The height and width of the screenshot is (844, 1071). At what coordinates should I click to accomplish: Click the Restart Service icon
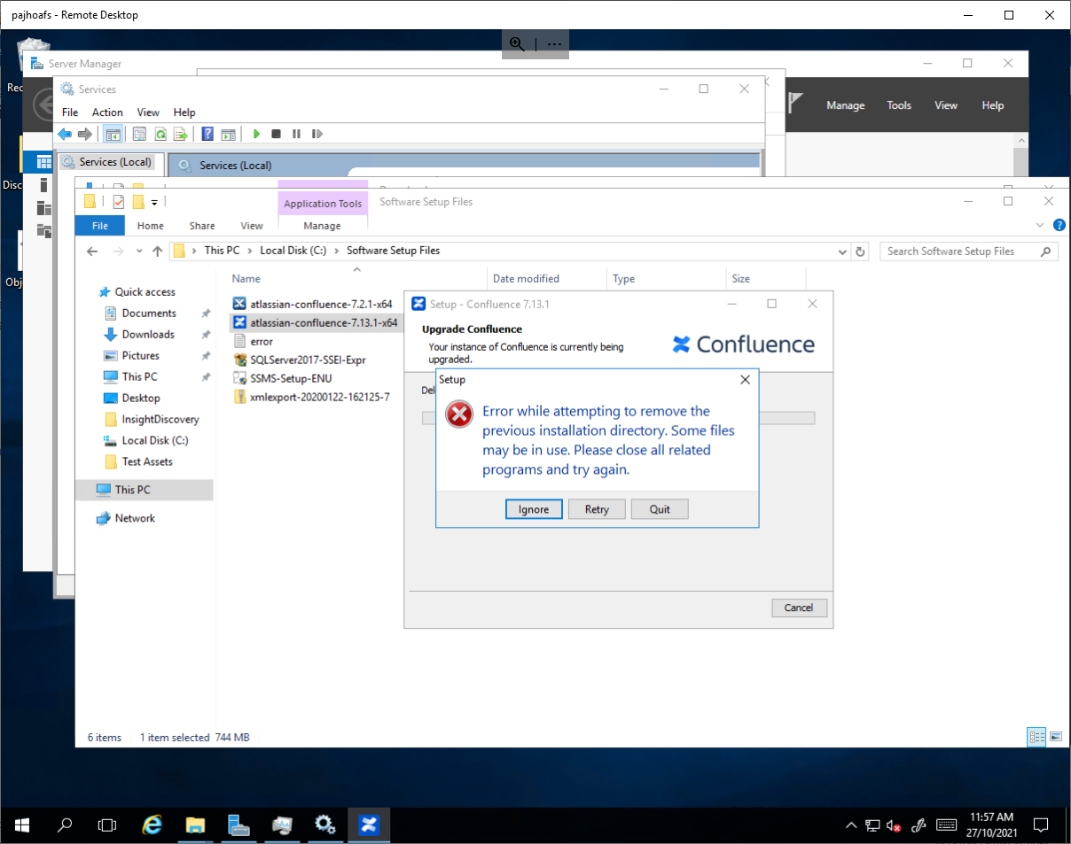(x=317, y=134)
